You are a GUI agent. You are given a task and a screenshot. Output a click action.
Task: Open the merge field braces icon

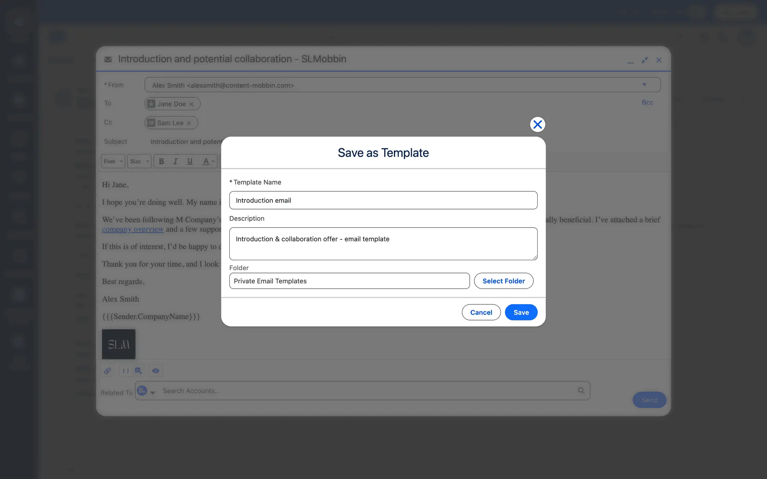(x=125, y=371)
